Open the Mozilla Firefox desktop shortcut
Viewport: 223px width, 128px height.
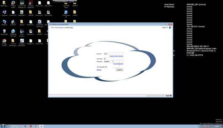13,4
